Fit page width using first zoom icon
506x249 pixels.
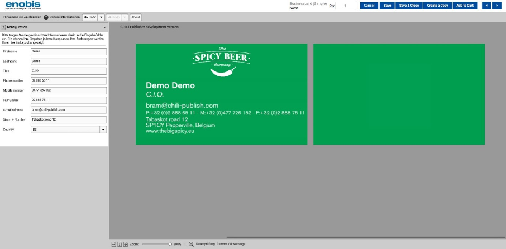113,245
